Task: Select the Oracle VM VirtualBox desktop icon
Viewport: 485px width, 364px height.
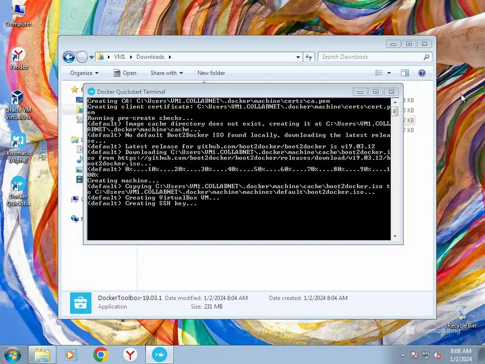Action: 18,105
